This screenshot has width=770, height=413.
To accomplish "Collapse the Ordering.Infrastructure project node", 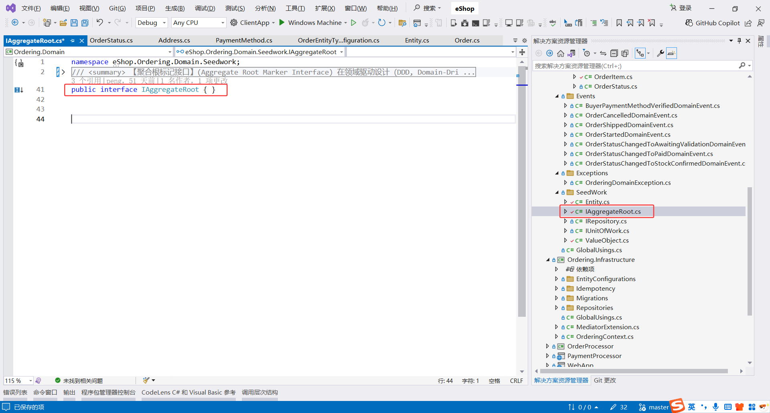I will pyautogui.click(x=548, y=260).
